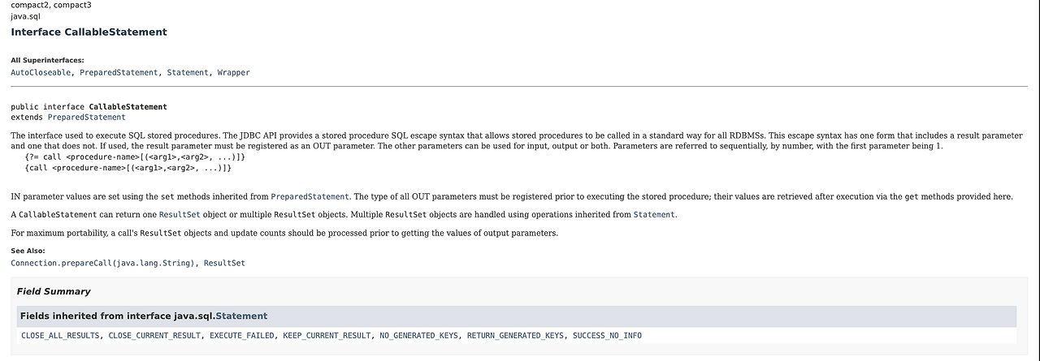Follow the Statement link ending the ResultSet paragraph
The image size is (1040, 361).
[x=654, y=215]
